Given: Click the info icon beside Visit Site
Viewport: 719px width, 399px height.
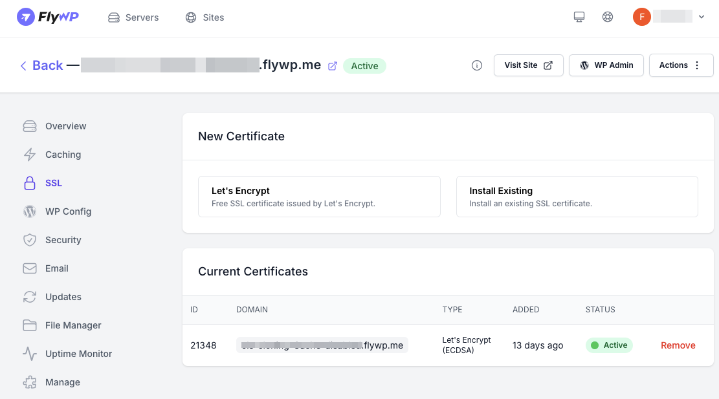Looking at the screenshot, I should pos(477,65).
